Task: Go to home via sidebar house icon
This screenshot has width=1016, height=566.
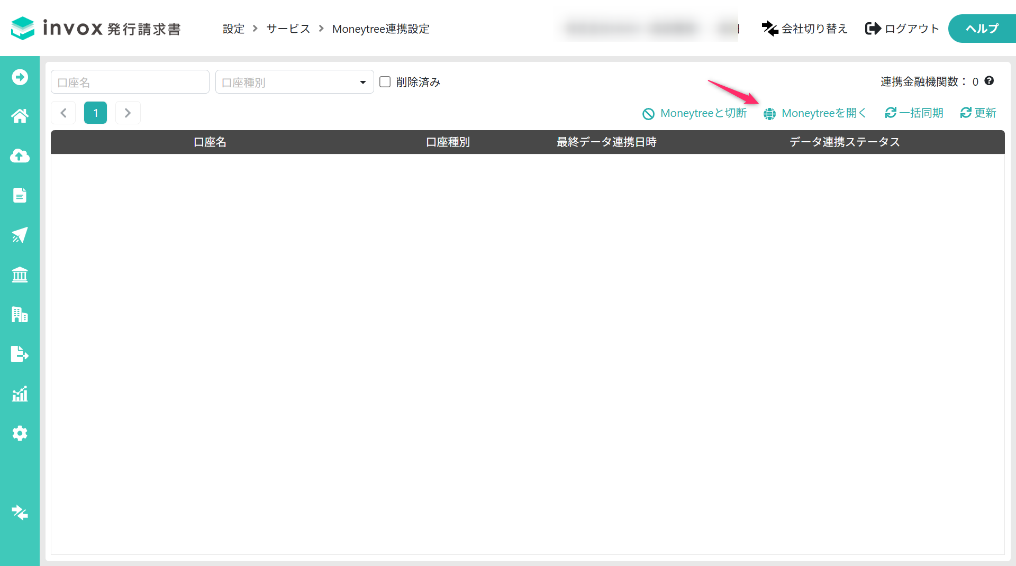Action: tap(20, 116)
